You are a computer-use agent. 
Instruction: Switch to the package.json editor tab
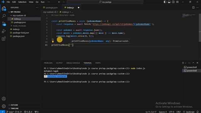coord(52,8)
